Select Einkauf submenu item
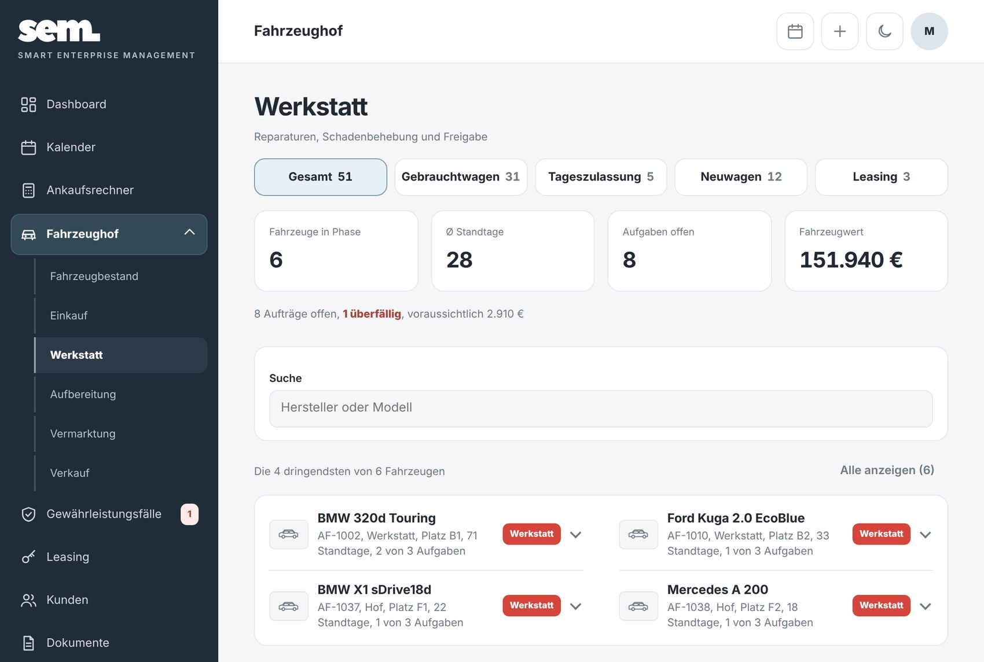Screen dimensions: 984x662 (x=121, y=315)
